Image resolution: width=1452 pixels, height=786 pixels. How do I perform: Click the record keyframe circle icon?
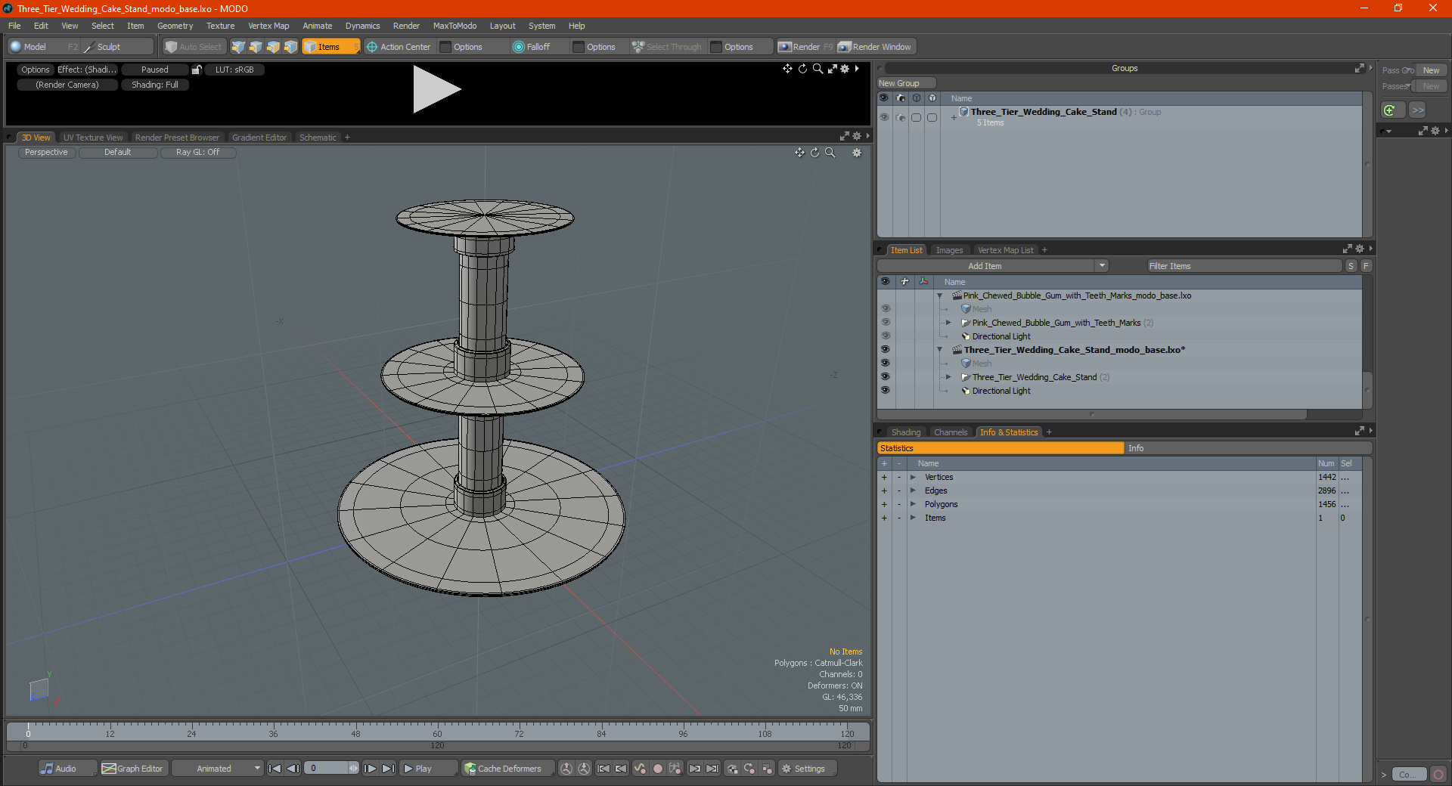(657, 769)
